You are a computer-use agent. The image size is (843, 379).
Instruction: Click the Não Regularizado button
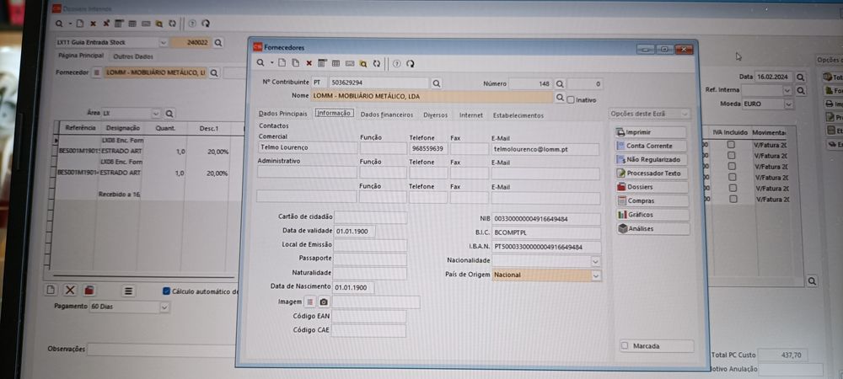coord(651,159)
